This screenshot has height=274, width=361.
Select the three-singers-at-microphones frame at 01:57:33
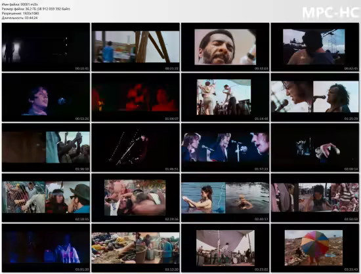[225, 147]
